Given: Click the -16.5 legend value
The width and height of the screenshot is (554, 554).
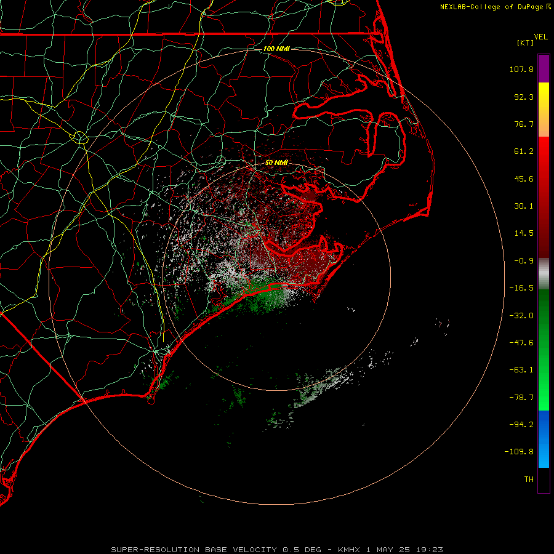Looking at the screenshot, I should point(521,288).
